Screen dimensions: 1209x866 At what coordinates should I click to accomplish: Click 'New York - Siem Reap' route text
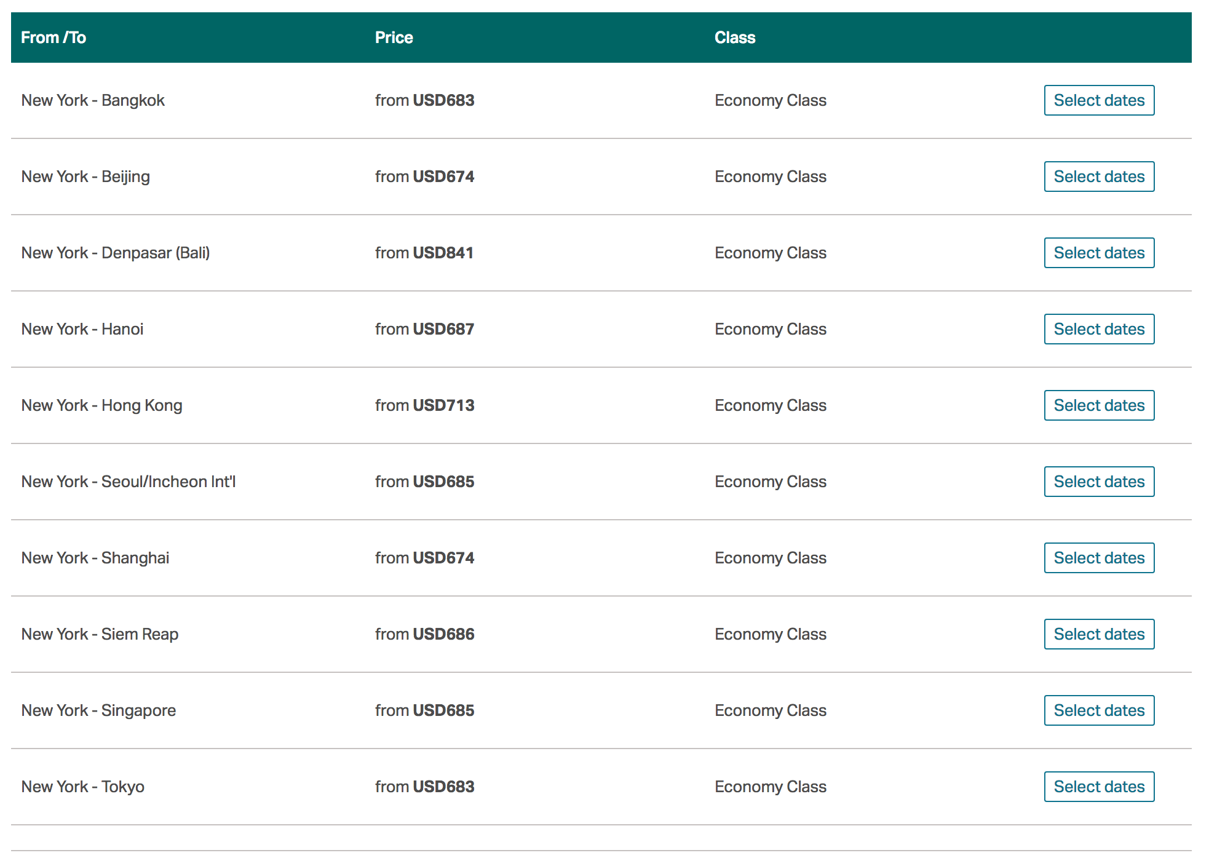pyautogui.click(x=100, y=634)
